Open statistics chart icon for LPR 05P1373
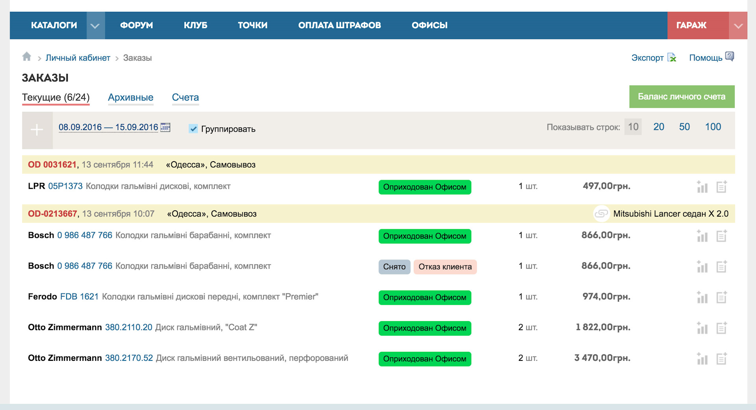 point(702,187)
